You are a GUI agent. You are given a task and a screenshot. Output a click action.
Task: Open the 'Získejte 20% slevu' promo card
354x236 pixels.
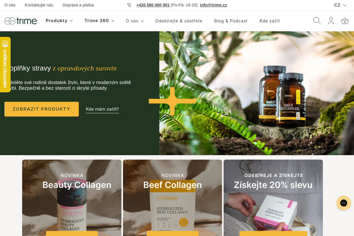273,198
